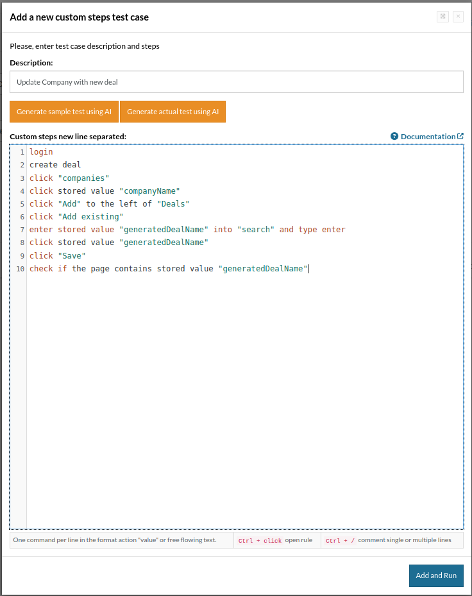Click the external link icon after Documentation
The image size is (472, 596).
click(x=460, y=136)
